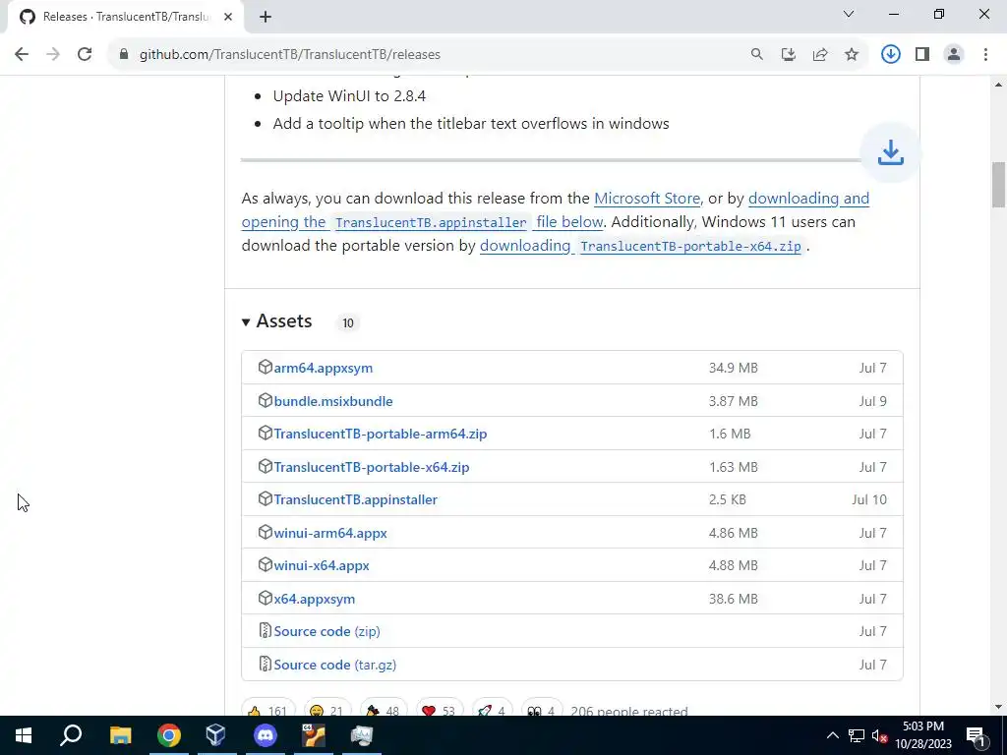Click zip file icon beside Source code (zip)

tap(265, 630)
